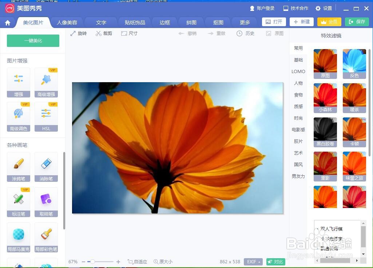Click 自适应 fit-to-window button
373x268 pixels.
[x=138, y=262]
